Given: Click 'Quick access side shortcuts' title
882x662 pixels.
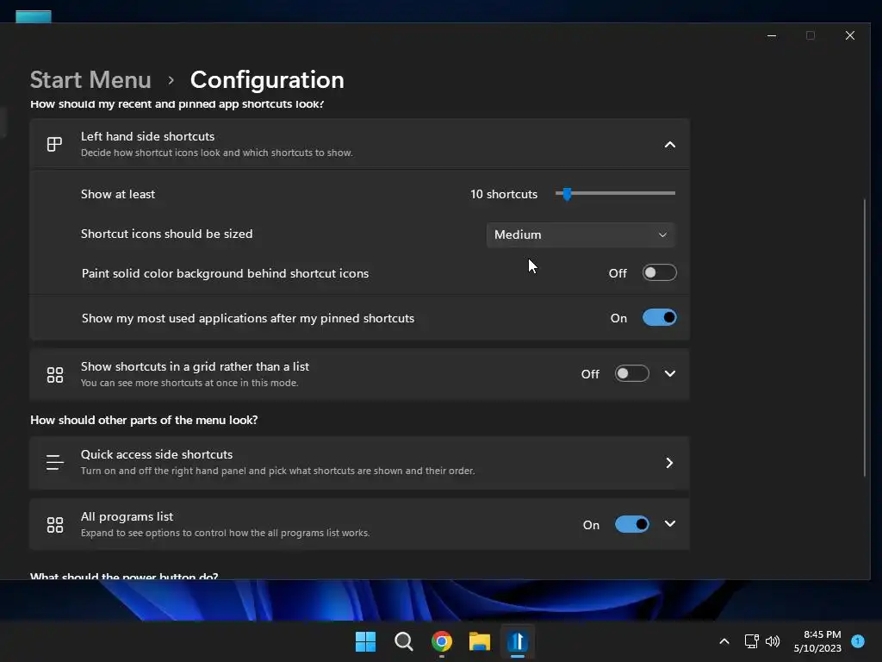Looking at the screenshot, I should 157,454.
